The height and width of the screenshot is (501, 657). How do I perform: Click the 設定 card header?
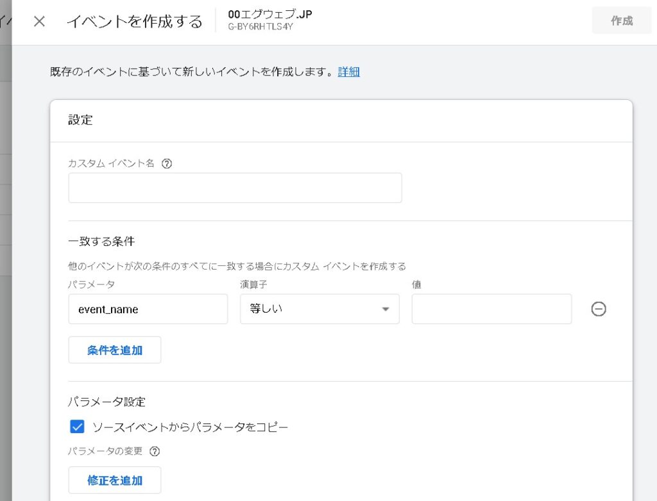point(80,120)
